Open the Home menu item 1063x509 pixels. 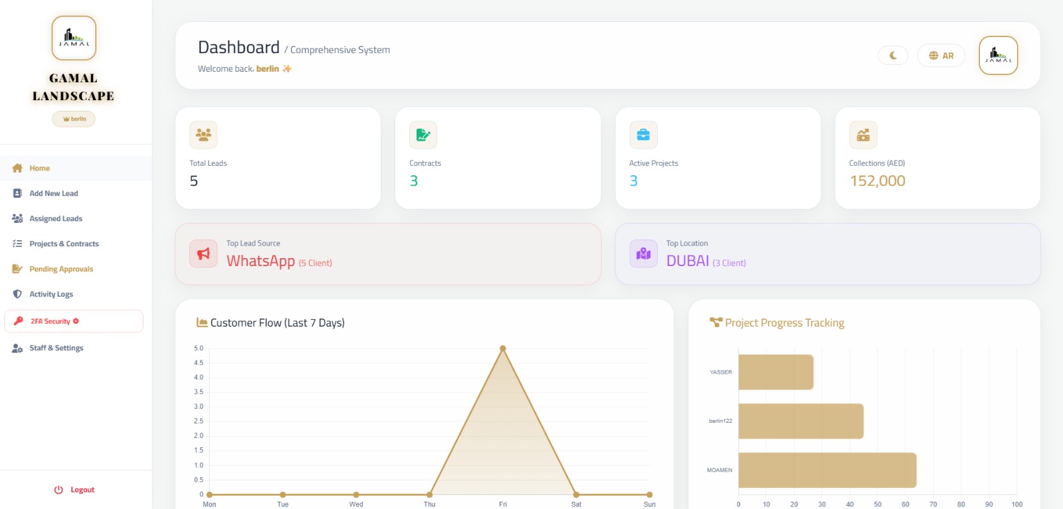point(39,169)
